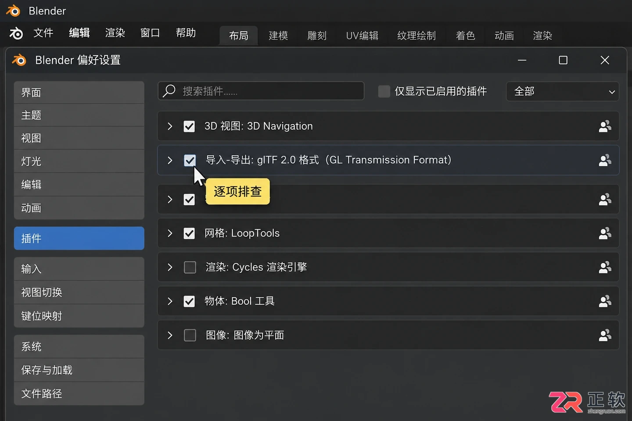Click the community icon on the 3D Navigation row

(x=605, y=126)
